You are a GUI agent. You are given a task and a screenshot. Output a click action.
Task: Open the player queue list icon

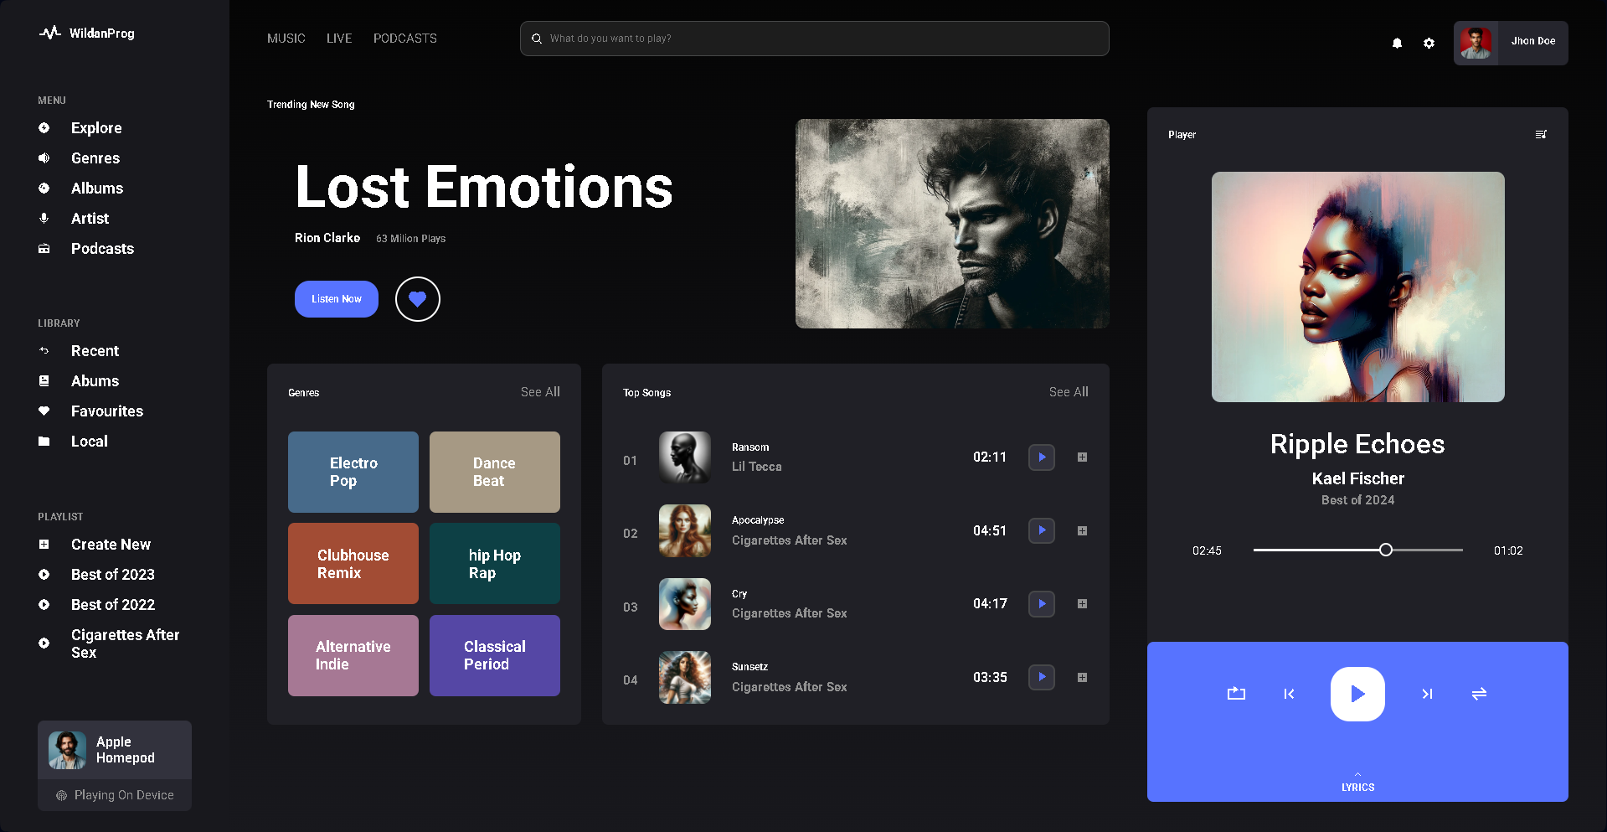pos(1541,134)
